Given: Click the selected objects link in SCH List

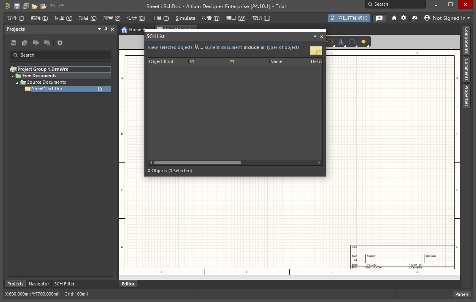Looking at the screenshot, I should [x=176, y=47].
